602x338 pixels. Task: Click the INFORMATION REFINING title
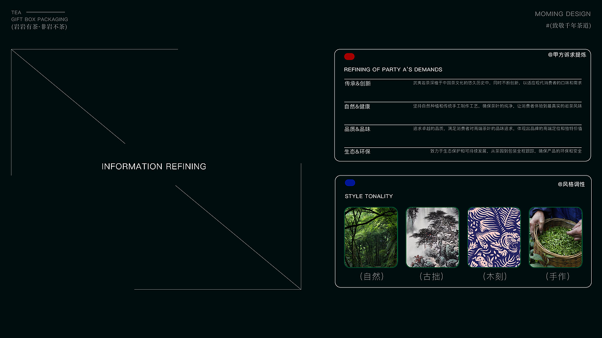154,166
